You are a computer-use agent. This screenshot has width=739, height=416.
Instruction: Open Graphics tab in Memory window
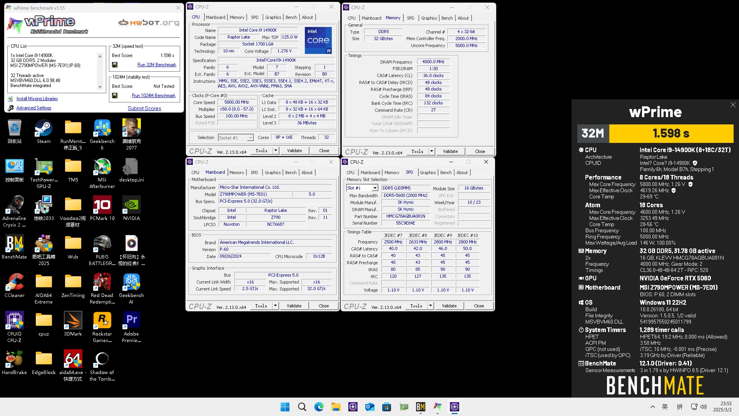click(x=429, y=18)
